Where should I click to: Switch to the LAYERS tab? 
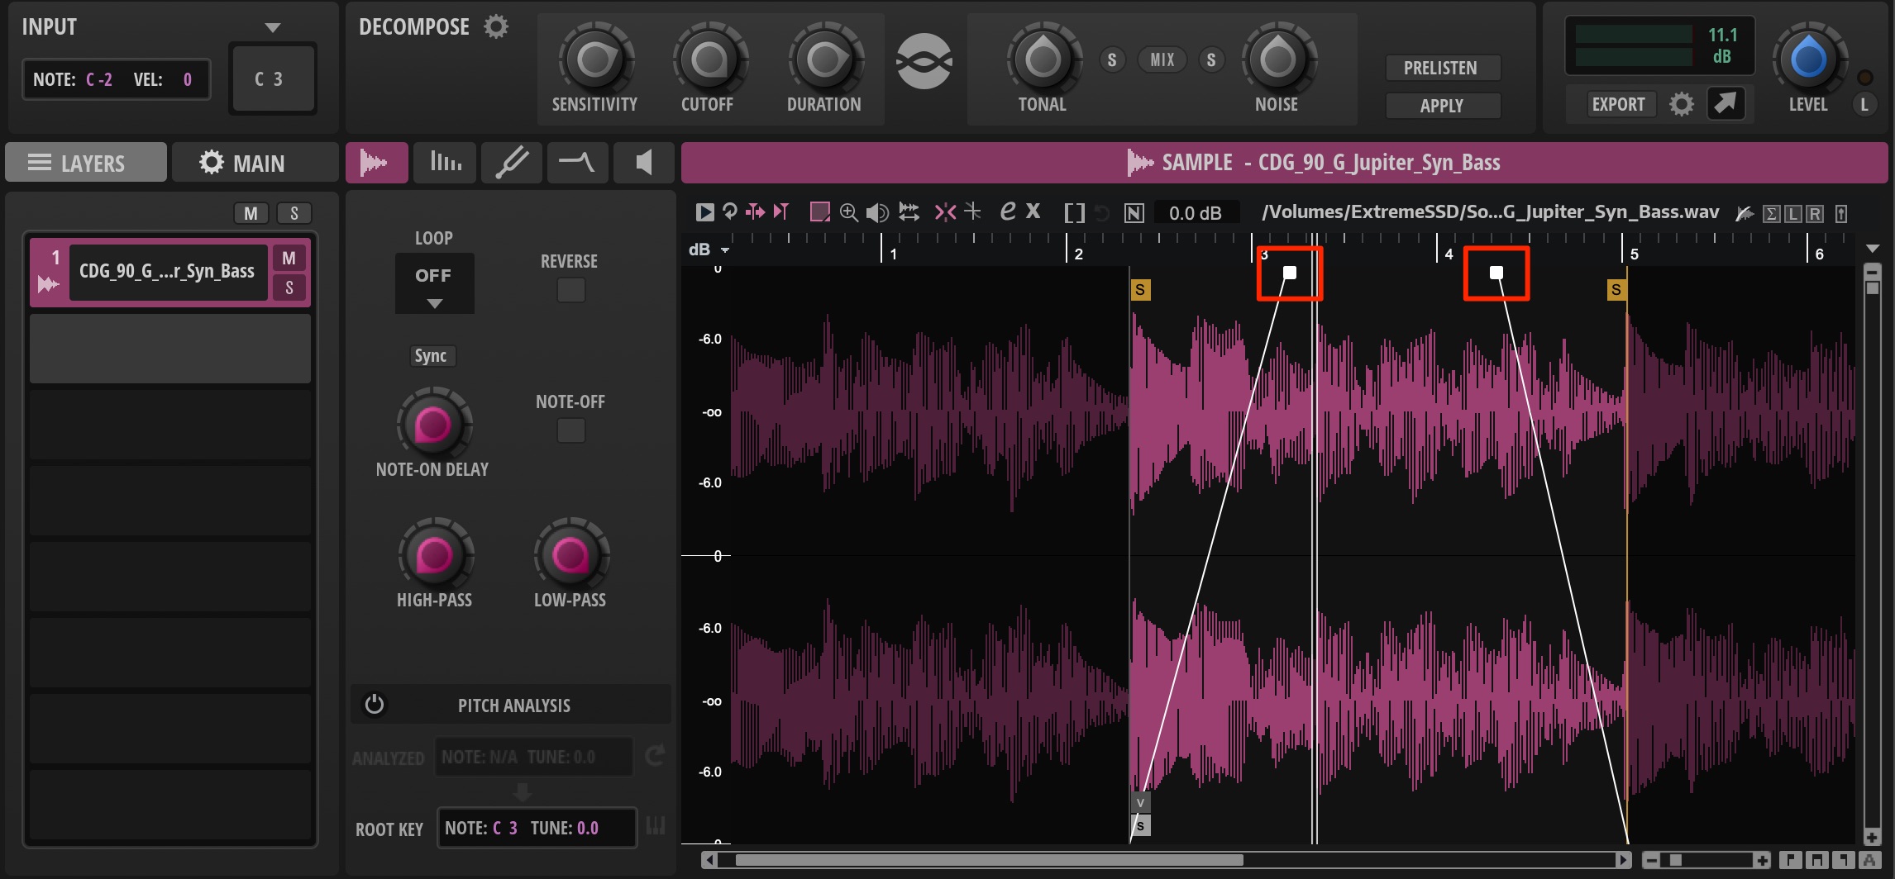click(86, 163)
